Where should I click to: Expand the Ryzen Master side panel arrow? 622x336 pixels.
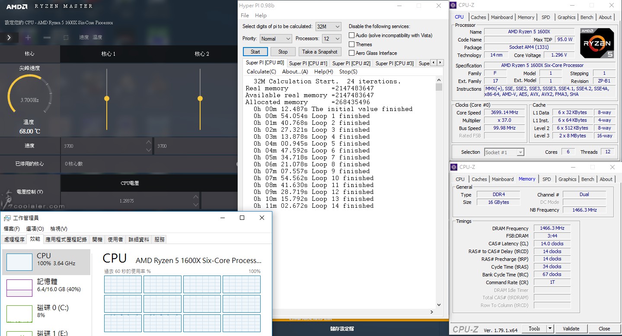coord(9,38)
